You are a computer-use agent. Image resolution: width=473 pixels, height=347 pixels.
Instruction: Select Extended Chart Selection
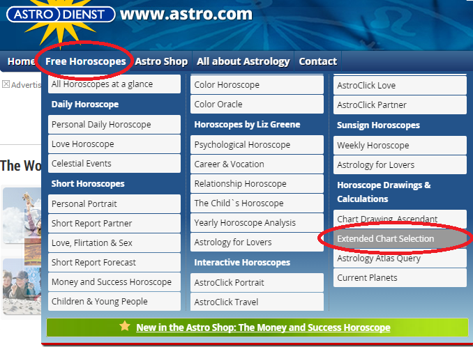tap(400, 238)
